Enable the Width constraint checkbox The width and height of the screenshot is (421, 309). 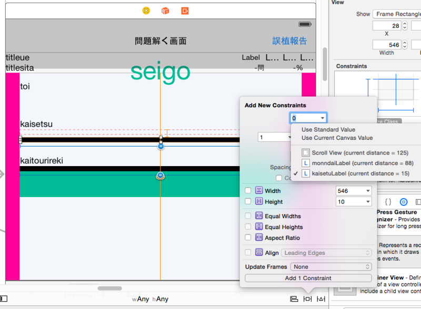tap(248, 190)
